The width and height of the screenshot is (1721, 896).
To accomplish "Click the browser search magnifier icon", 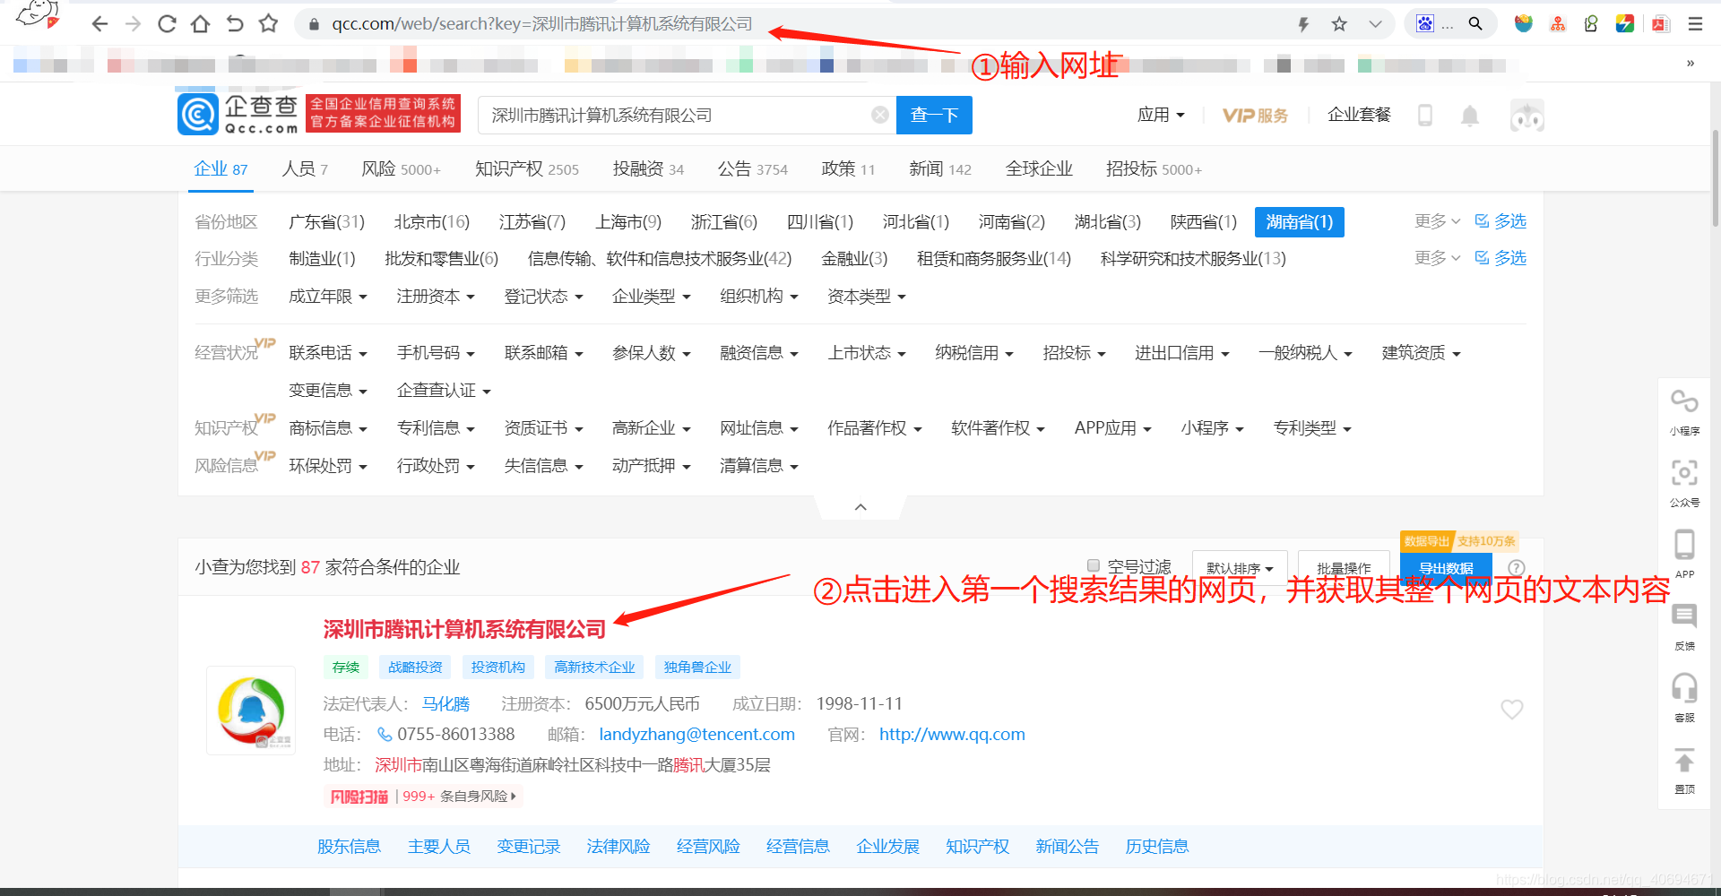I will pyautogui.click(x=1475, y=24).
